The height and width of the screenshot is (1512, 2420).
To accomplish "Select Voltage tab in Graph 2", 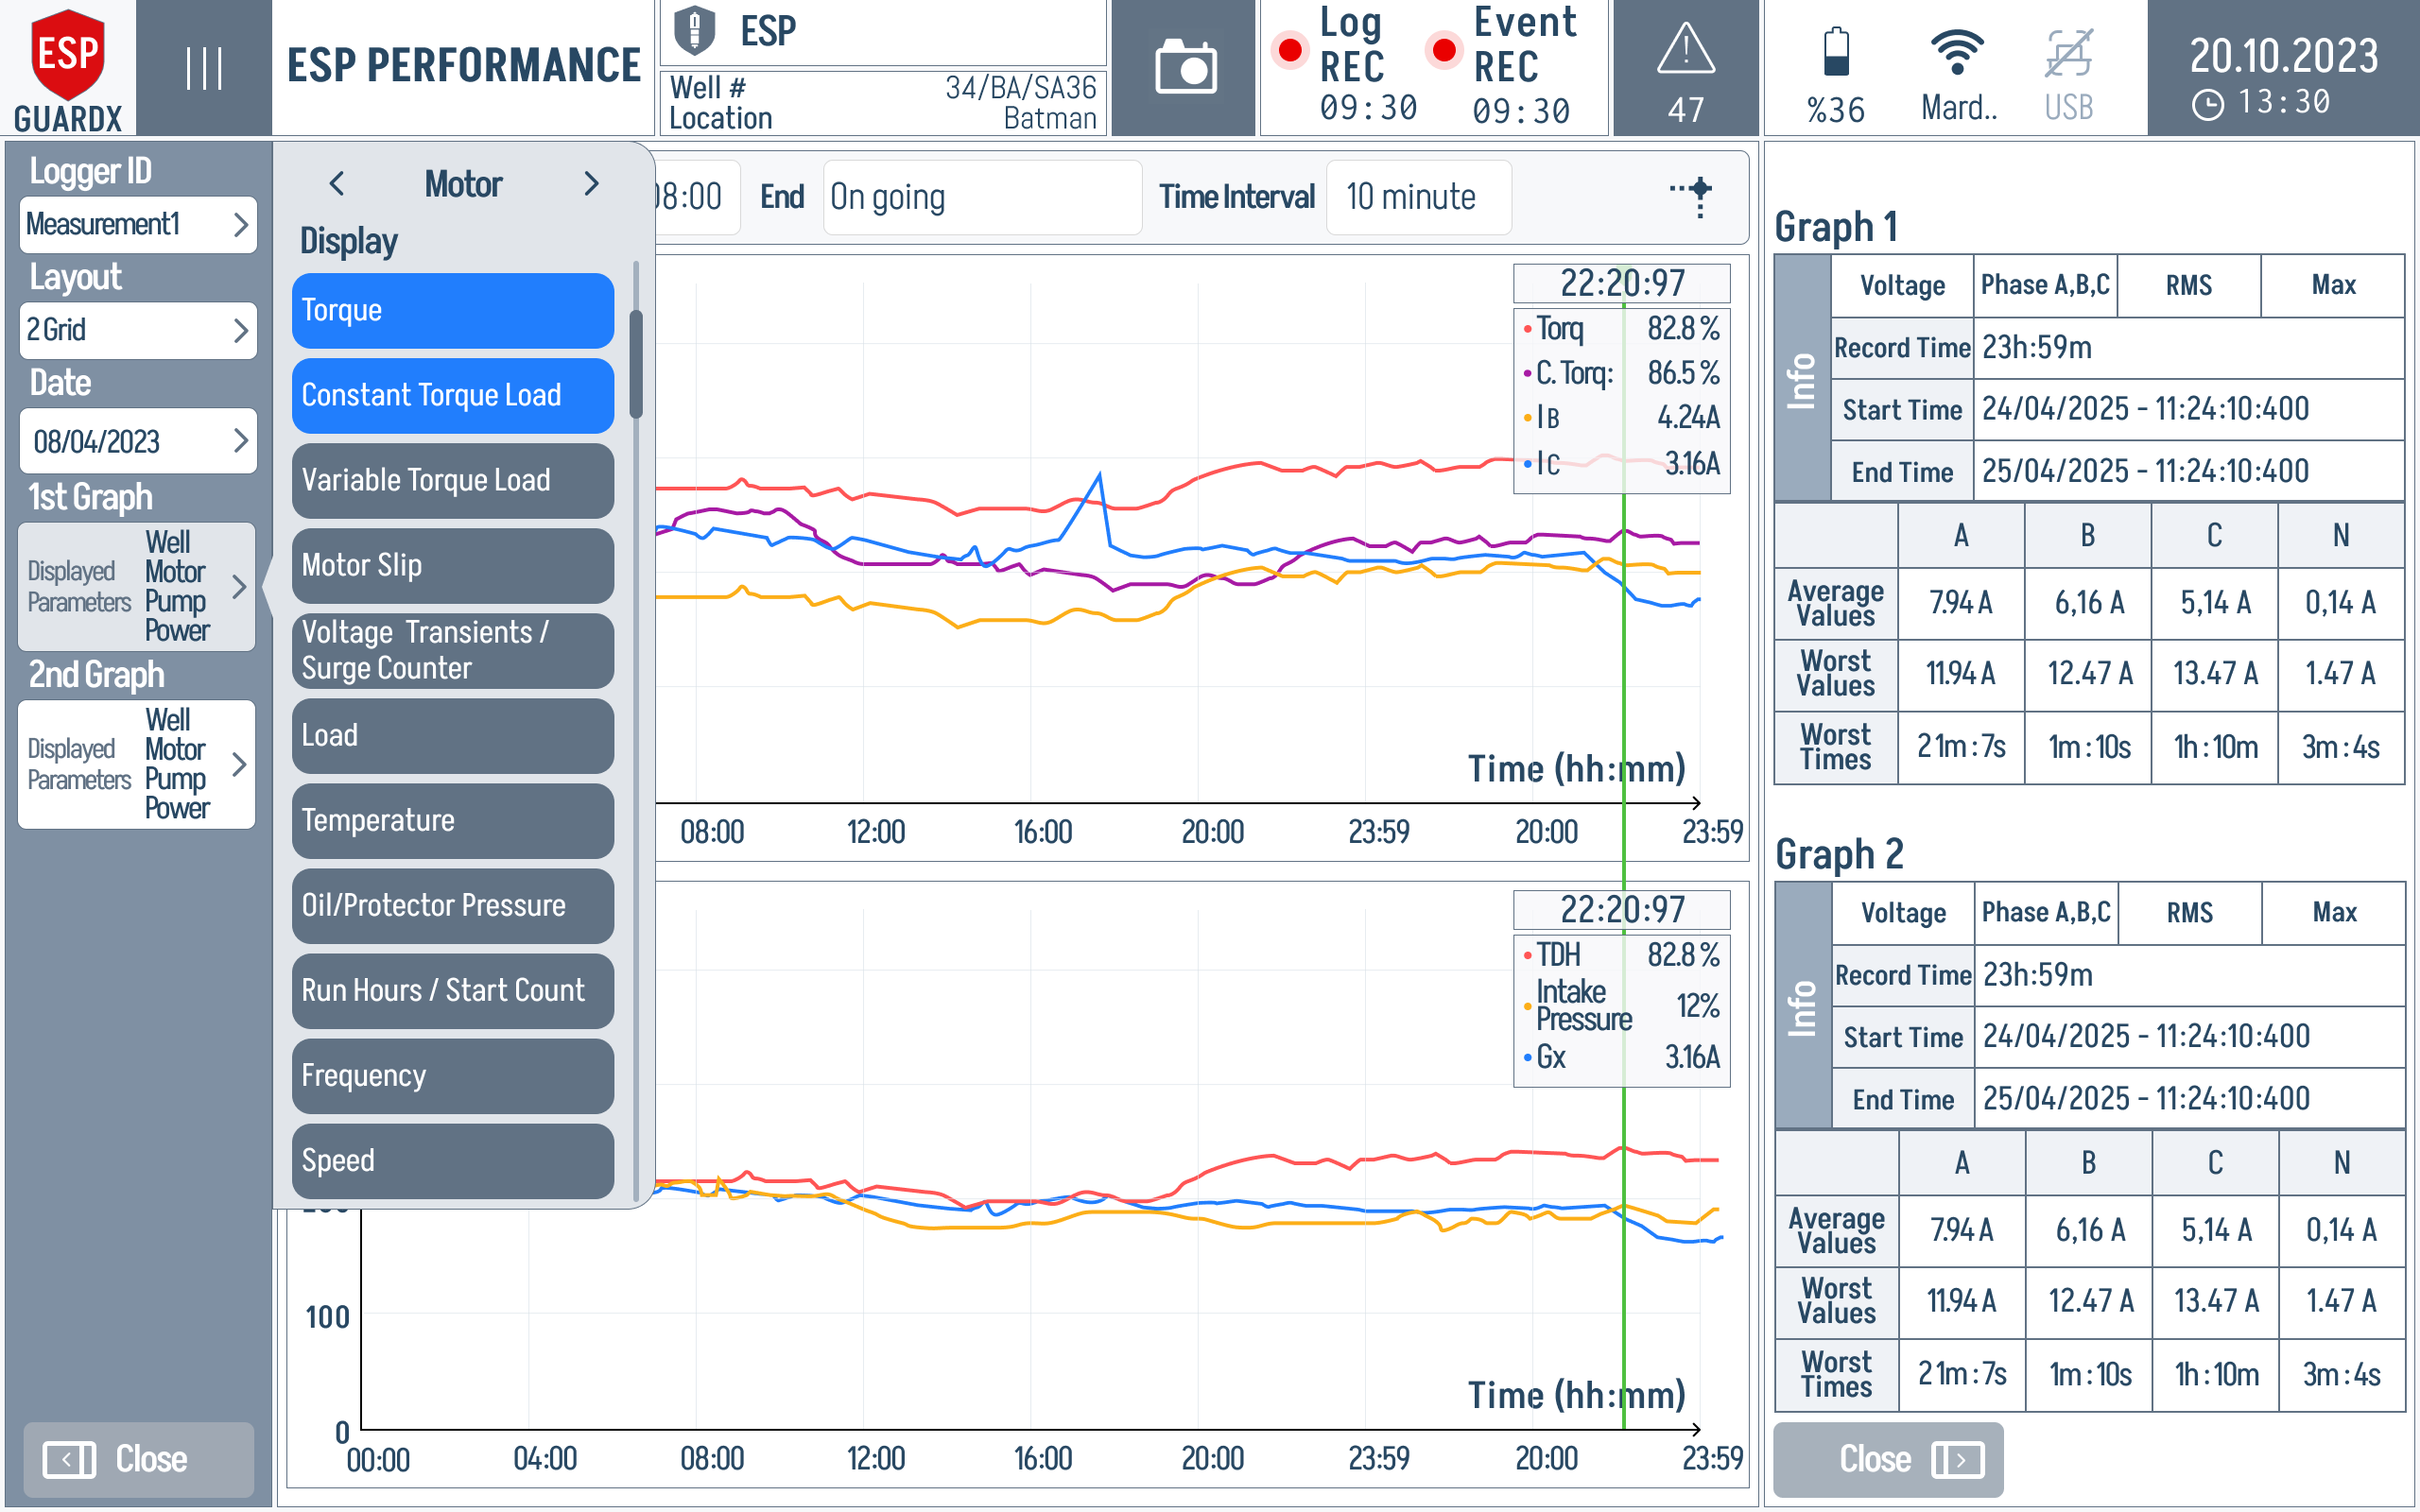I will click(x=1903, y=912).
